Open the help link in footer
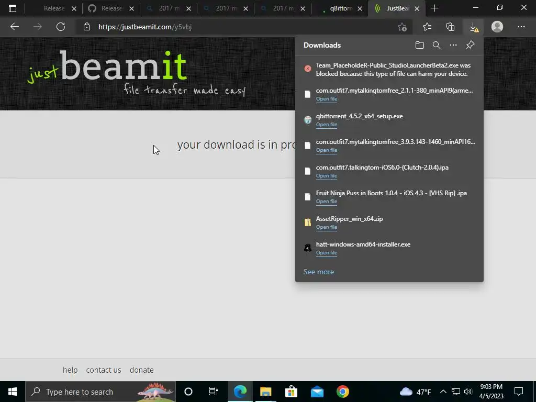536x402 pixels. [x=70, y=370]
